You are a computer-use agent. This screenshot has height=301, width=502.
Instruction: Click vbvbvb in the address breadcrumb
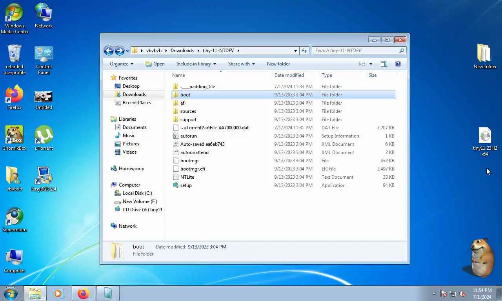[x=154, y=51]
